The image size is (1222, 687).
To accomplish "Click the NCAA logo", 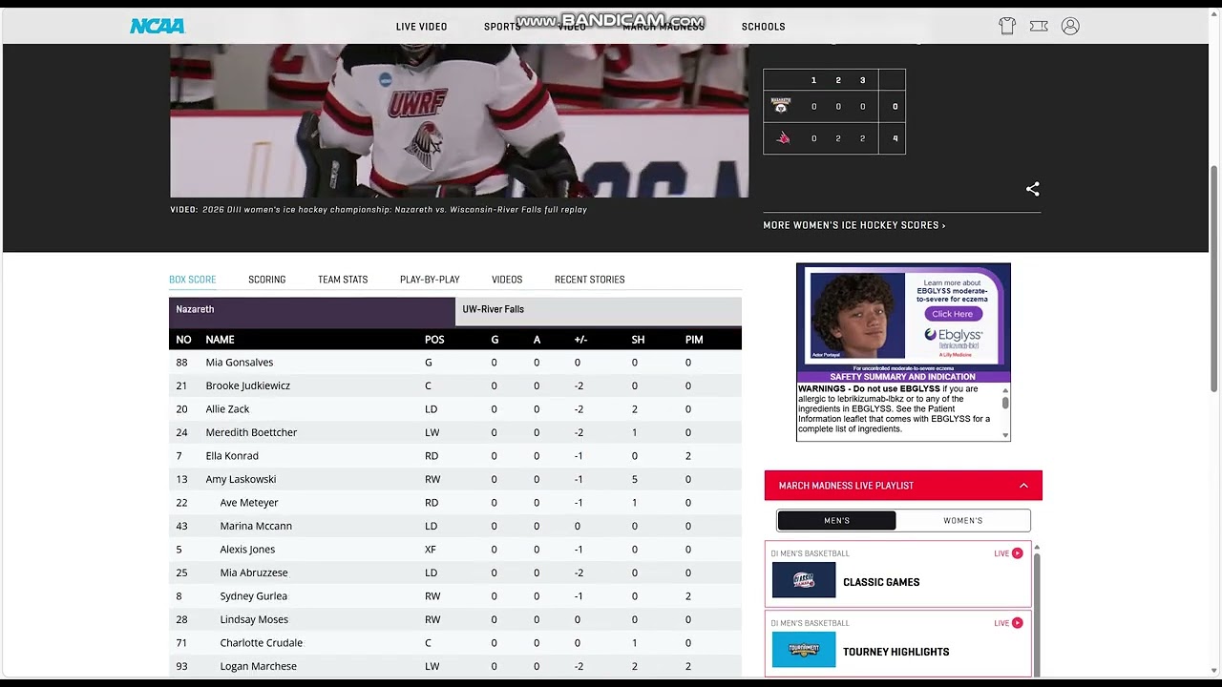I will coord(158,27).
